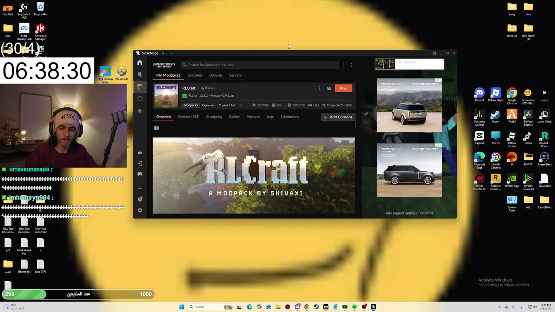Click the upper Range Rover ad

409,105
